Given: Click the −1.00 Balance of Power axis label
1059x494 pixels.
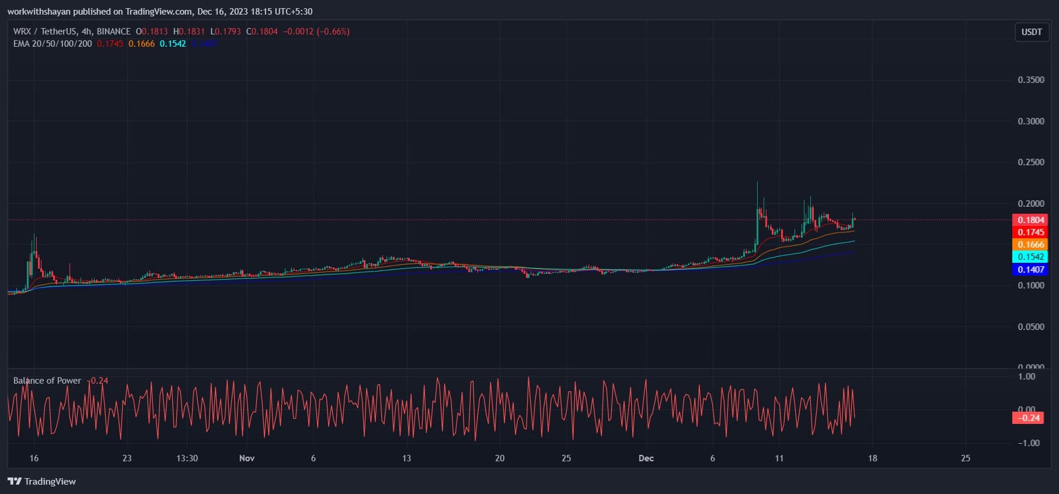Looking at the screenshot, I should [1029, 443].
